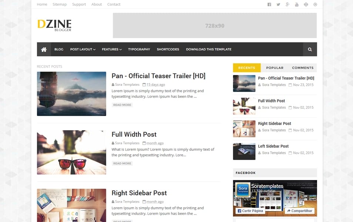Click Download This Template in the navbar
The height and width of the screenshot is (222, 353).
point(208,49)
